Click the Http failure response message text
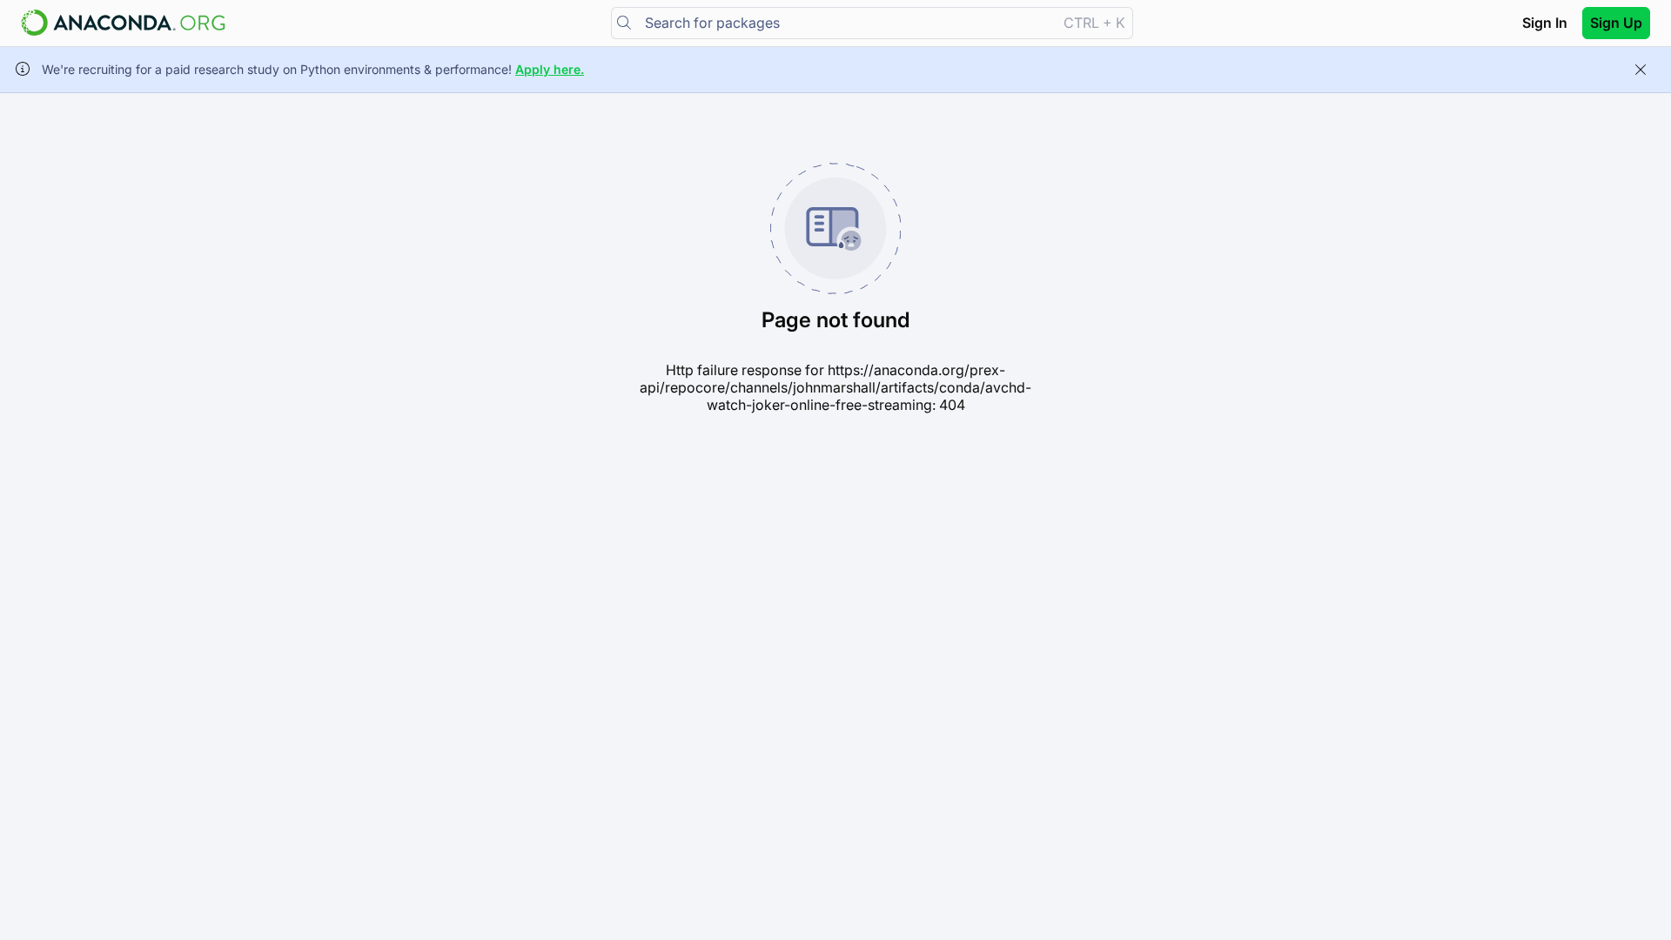The height and width of the screenshot is (940, 1671). [835, 387]
